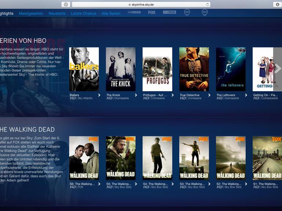
Task: Open The Knick poster
Action: click(x=121, y=69)
